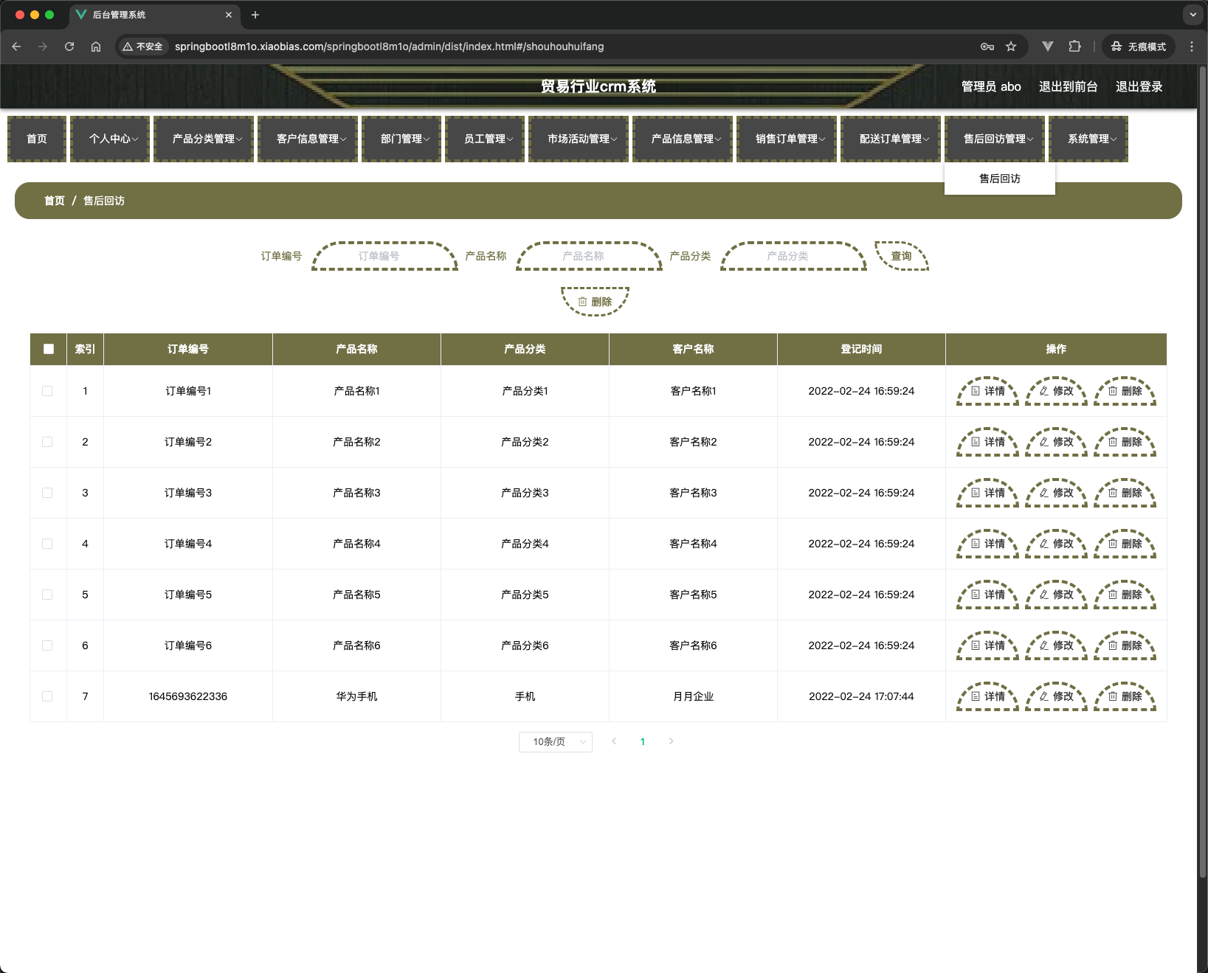This screenshot has height=973, width=1208.
Task: Close the 后台管理系统 tab
Action: tap(229, 15)
